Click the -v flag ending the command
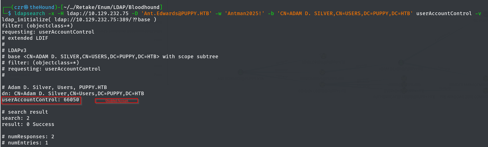This screenshot has height=147, width=488. click(478, 13)
